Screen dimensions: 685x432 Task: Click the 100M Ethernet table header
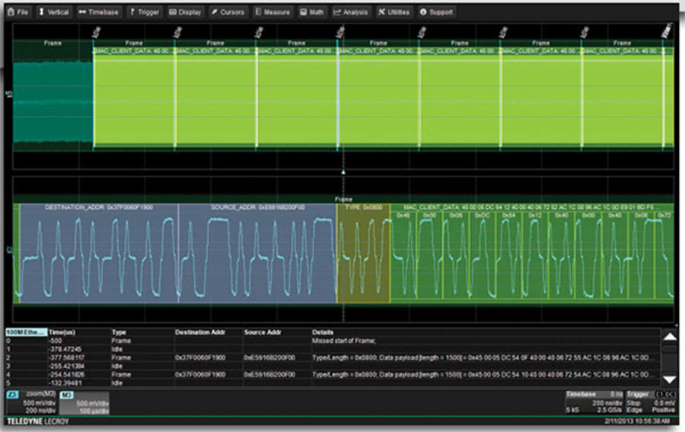coord(27,333)
